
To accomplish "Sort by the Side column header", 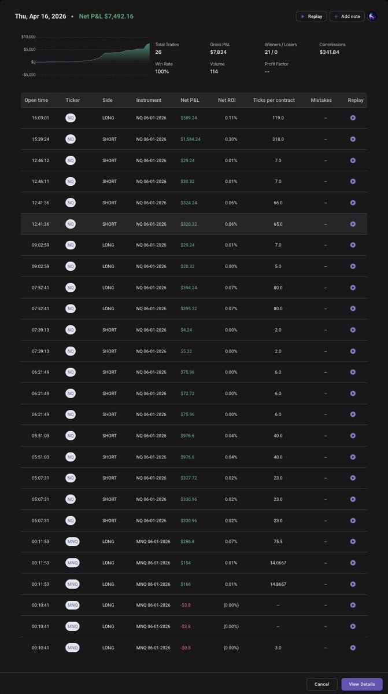I will click(x=108, y=101).
